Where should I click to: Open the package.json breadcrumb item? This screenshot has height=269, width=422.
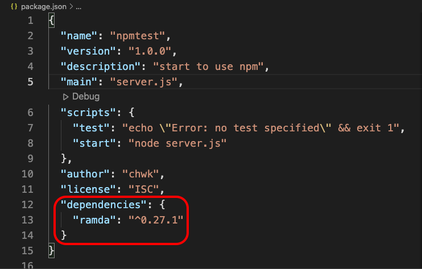tap(44, 7)
